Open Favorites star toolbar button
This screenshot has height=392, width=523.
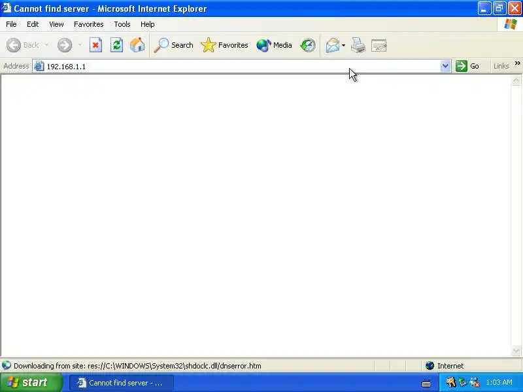point(224,45)
